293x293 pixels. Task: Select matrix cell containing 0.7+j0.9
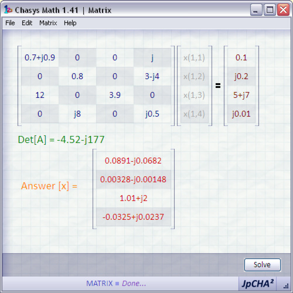click(40, 57)
